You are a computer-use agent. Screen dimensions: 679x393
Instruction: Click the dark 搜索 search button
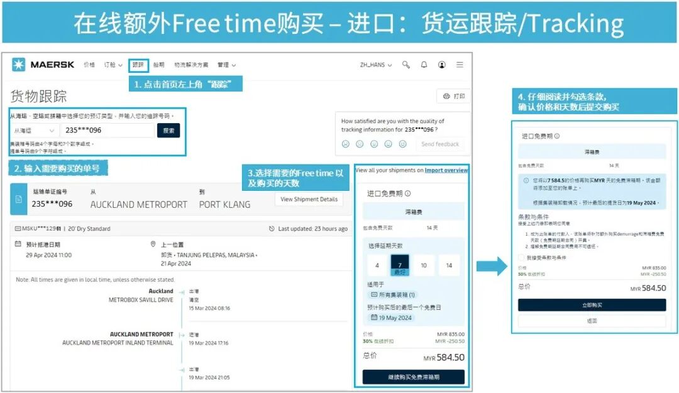pyautogui.click(x=168, y=131)
